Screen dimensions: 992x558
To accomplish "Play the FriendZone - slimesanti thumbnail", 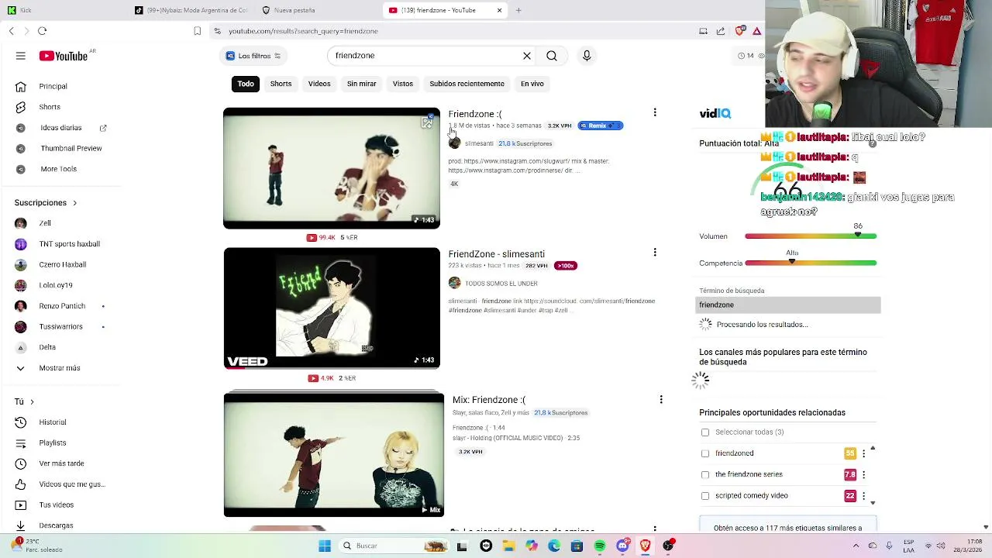I will (332, 308).
